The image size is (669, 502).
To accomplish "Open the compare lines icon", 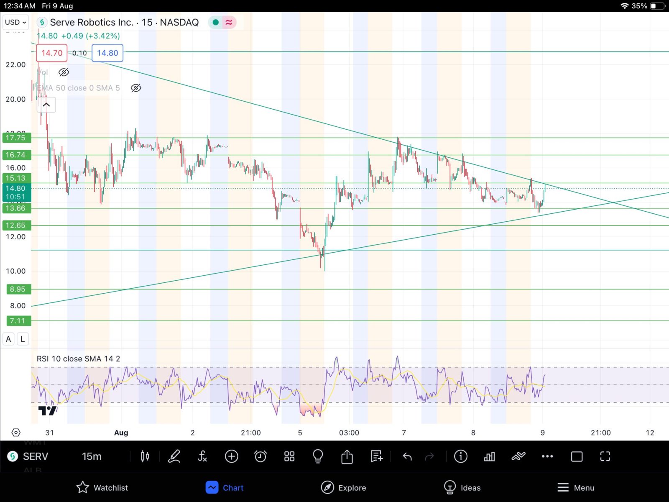I will [x=518, y=456].
